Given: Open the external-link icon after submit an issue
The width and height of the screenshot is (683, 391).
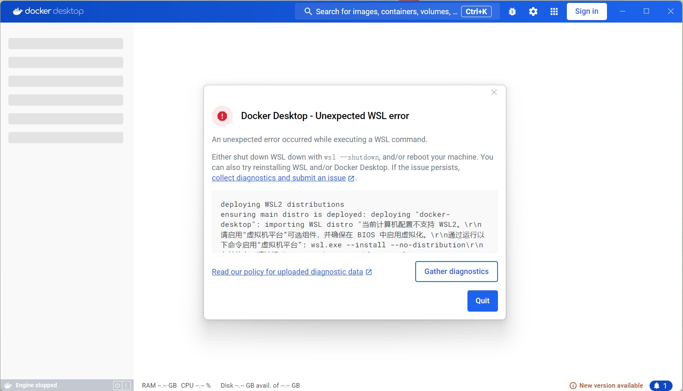Looking at the screenshot, I should [351, 178].
